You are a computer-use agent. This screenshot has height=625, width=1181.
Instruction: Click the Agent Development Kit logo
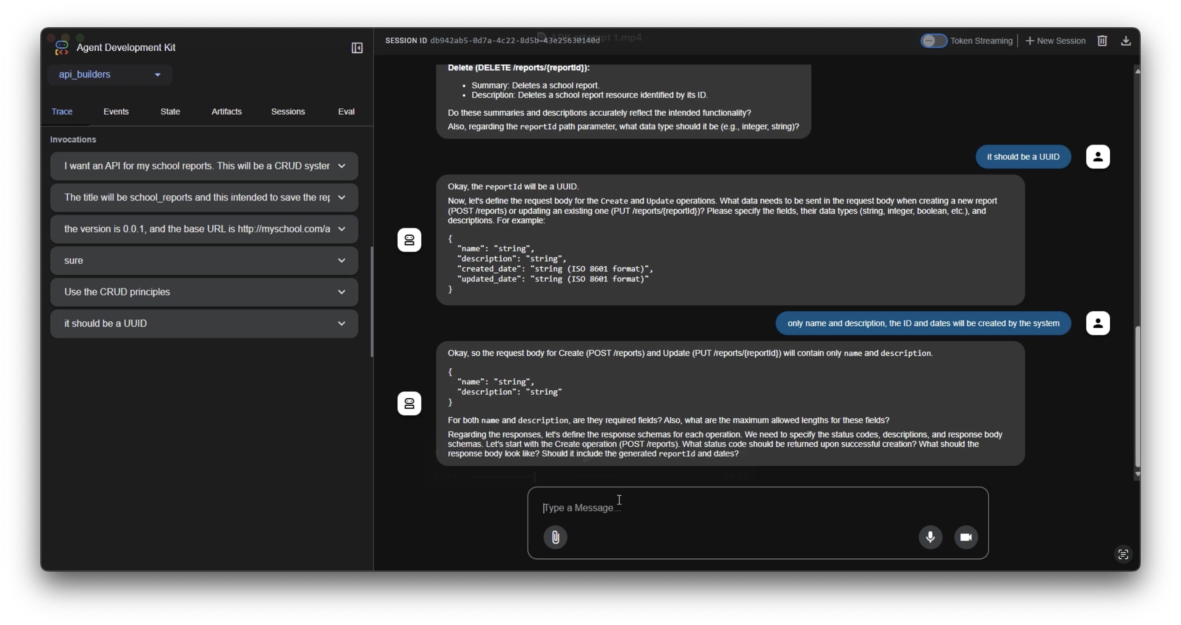[61, 48]
